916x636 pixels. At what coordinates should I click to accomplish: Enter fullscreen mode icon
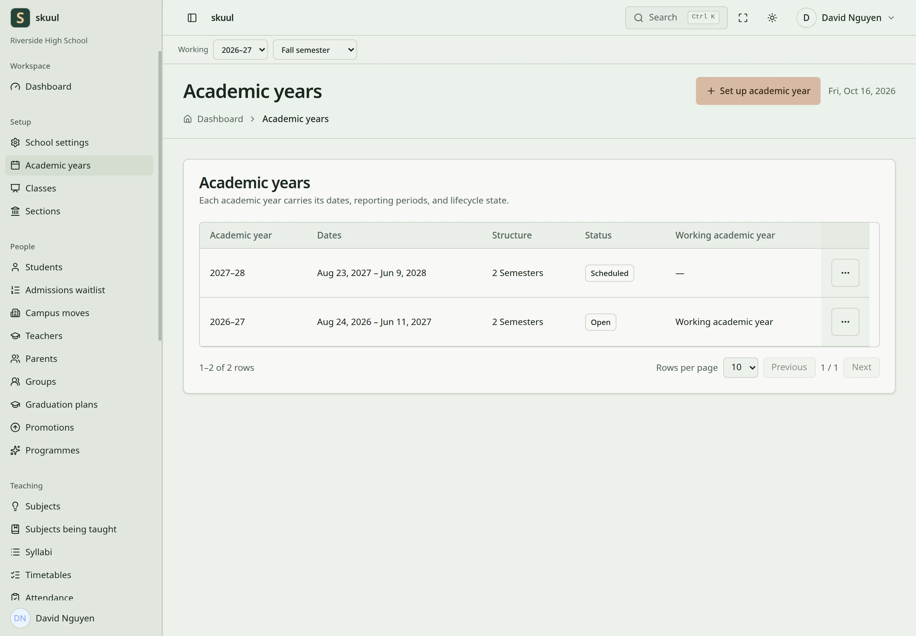(x=743, y=18)
